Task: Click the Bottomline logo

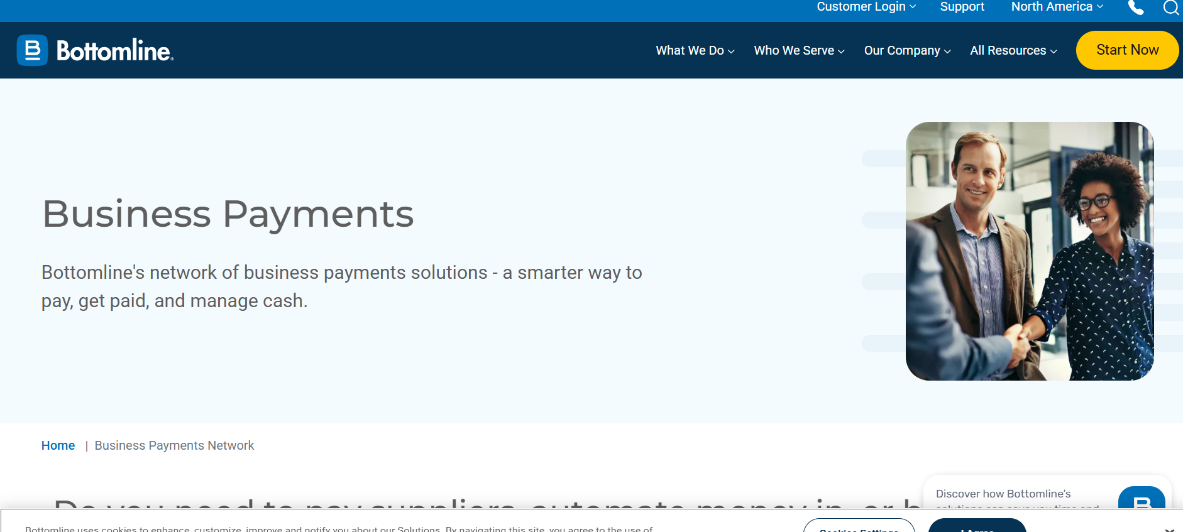Action: [96, 50]
